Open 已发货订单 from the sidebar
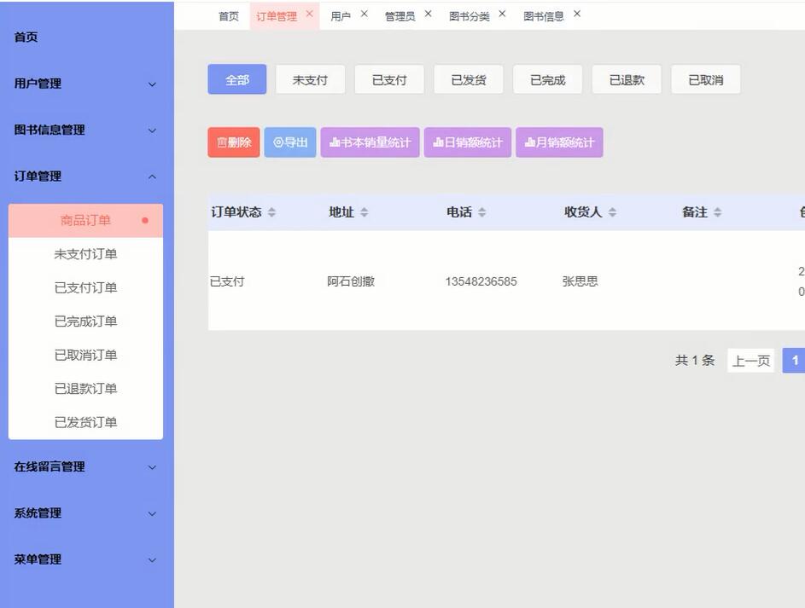805x608 pixels. coord(85,420)
